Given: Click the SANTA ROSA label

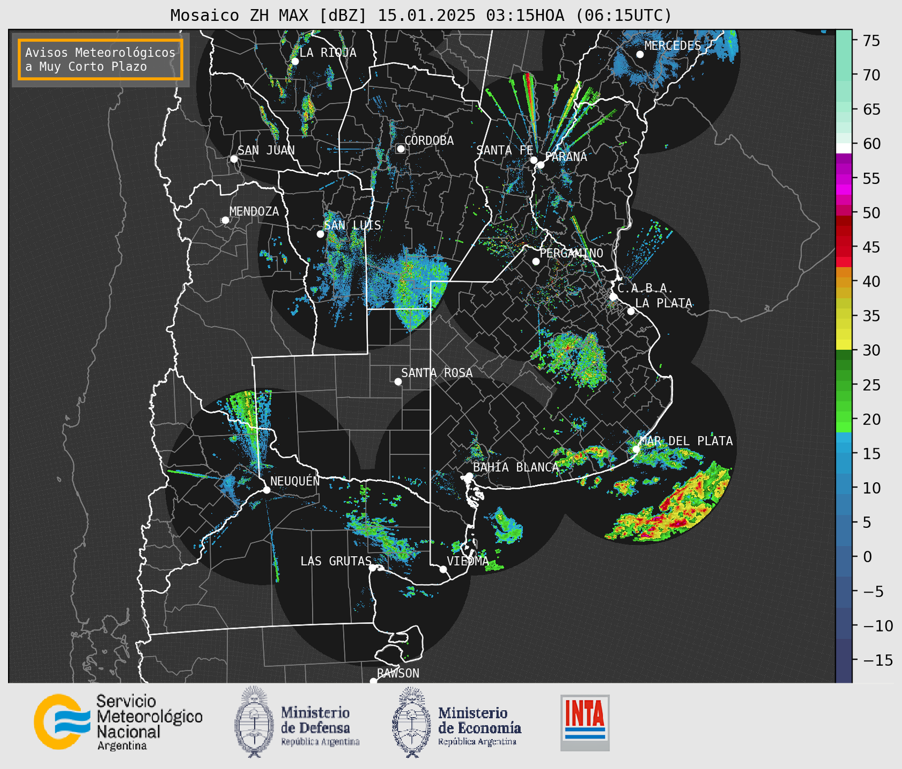Looking at the screenshot, I should coord(437,372).
